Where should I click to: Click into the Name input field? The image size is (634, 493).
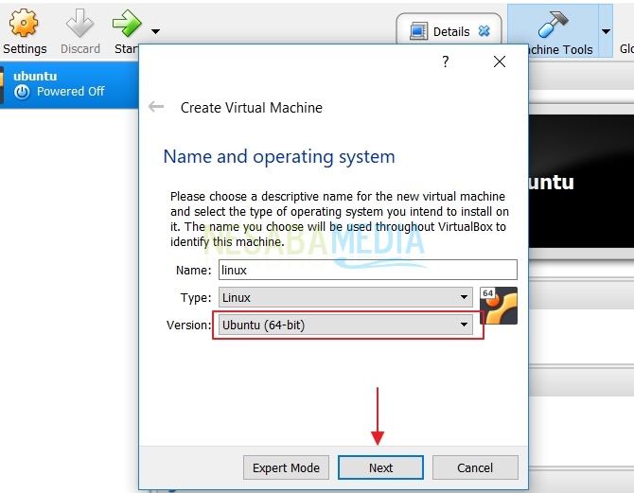coord(367,270)
